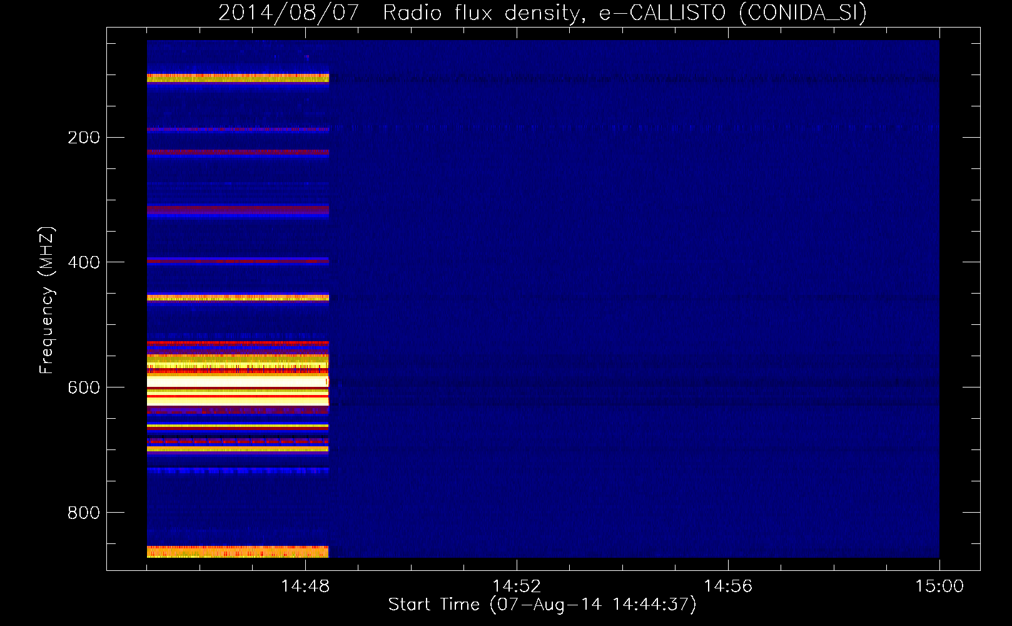The height and width of the screenshot is (626, 1012).
Task: Click the 14:56 time tick label
Action: click(728, 587)
